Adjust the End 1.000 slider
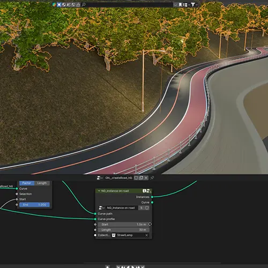The image size is (268, 268). pos(34,205)
